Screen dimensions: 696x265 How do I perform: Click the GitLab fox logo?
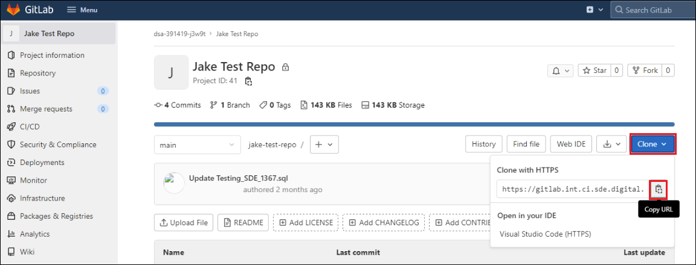(x=13, y=9)
